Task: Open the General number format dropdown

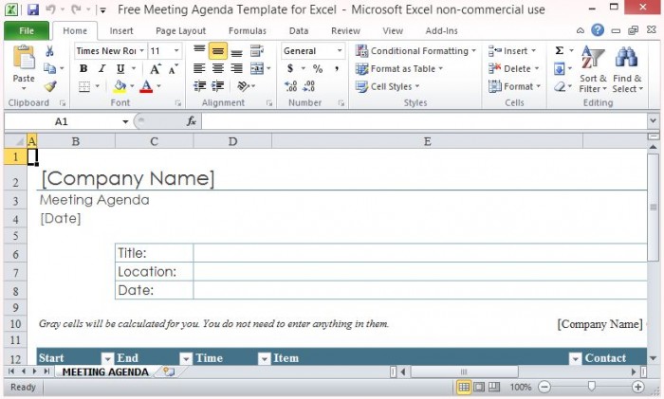Action: point(340,51)
